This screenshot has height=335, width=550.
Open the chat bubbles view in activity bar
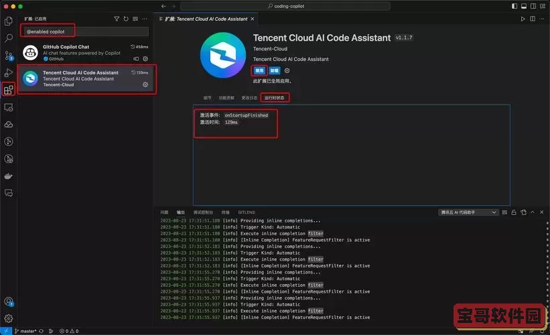point(9,193)
